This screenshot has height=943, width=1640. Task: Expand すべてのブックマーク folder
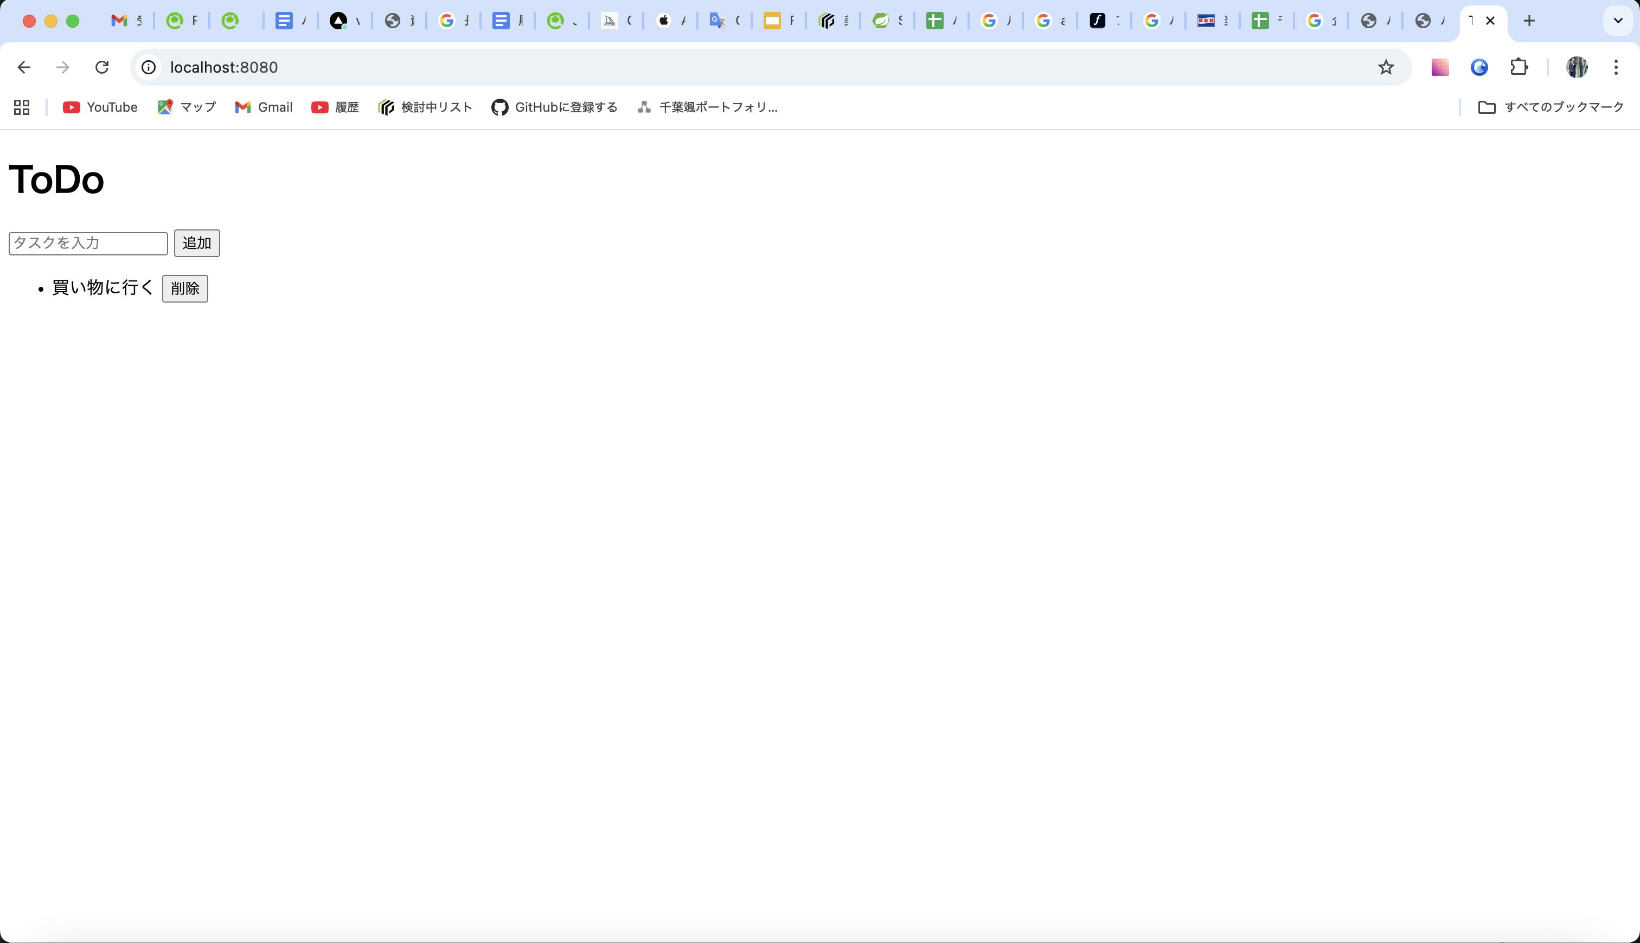(1552, 107)
